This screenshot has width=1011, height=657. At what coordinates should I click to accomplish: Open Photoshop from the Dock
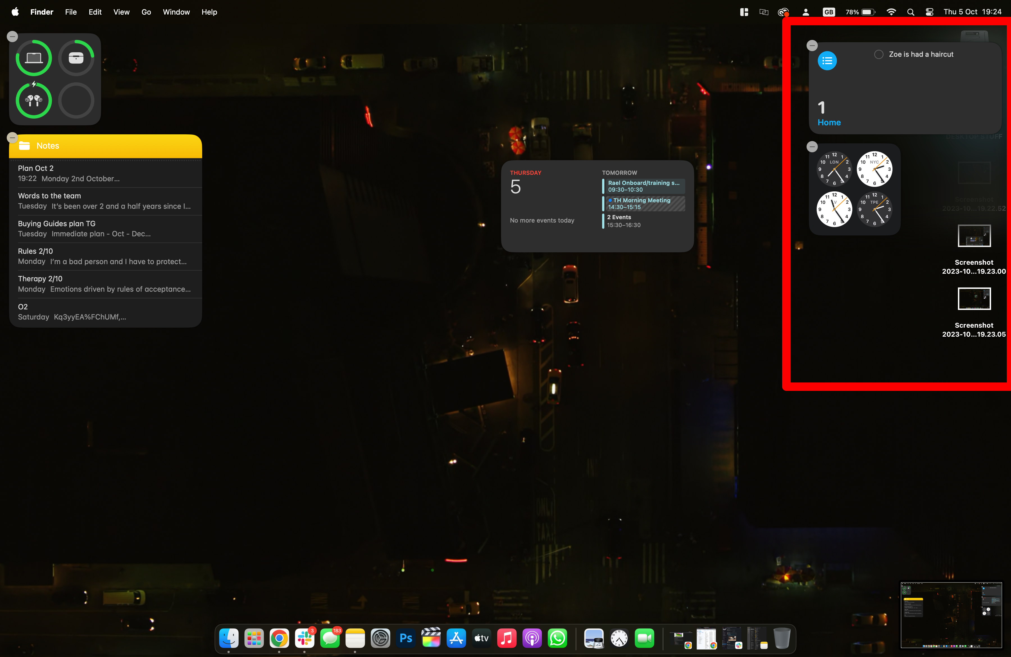pyautogui.click(x=406, y=638)
